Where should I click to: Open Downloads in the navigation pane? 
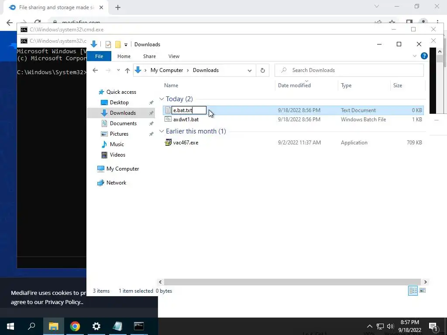[x=123, y=113]
